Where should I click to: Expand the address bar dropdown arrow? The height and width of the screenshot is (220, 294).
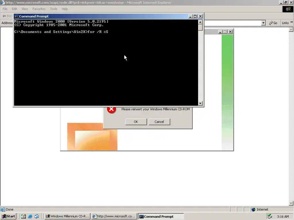(264, 23)
